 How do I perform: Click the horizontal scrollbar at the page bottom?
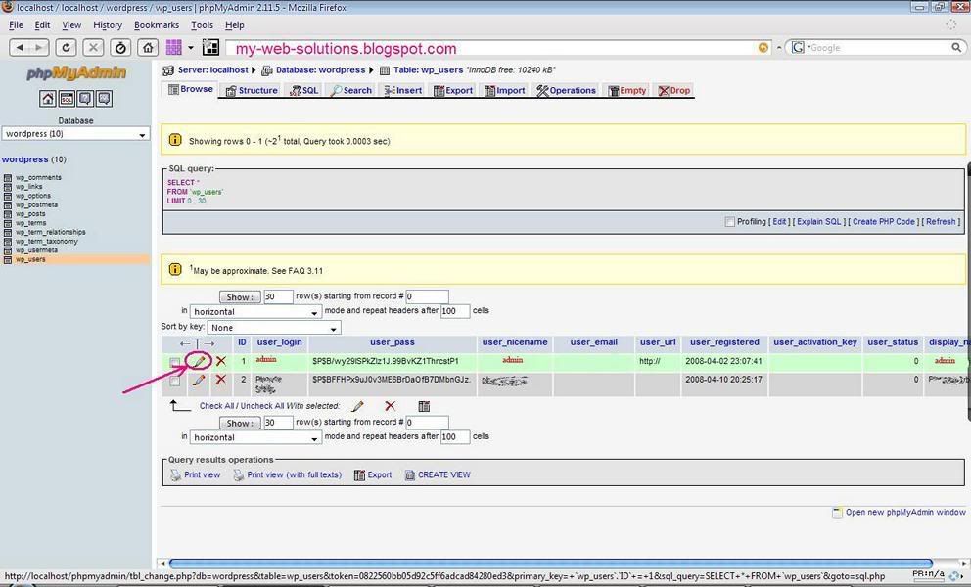point(550,564)
